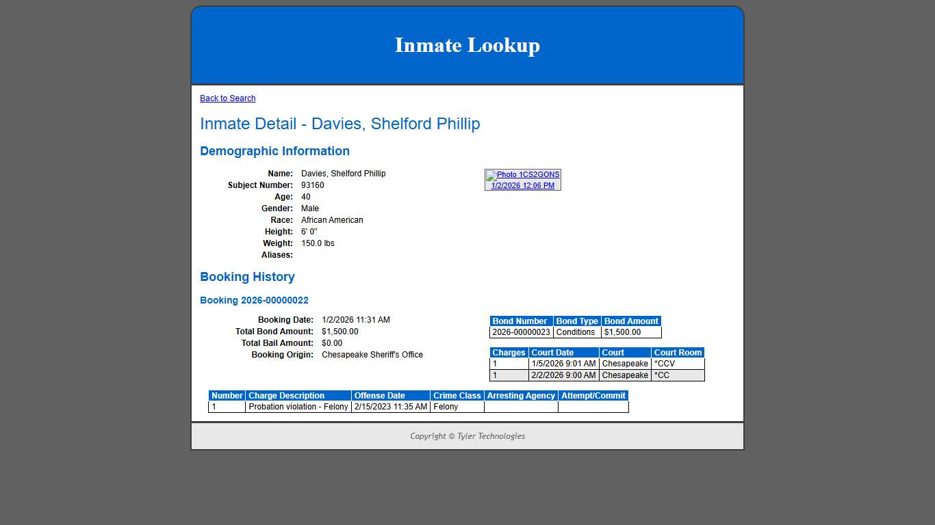Click the 1/2/2026 12:06 PM photo timestamp link

tap(523, 185)
